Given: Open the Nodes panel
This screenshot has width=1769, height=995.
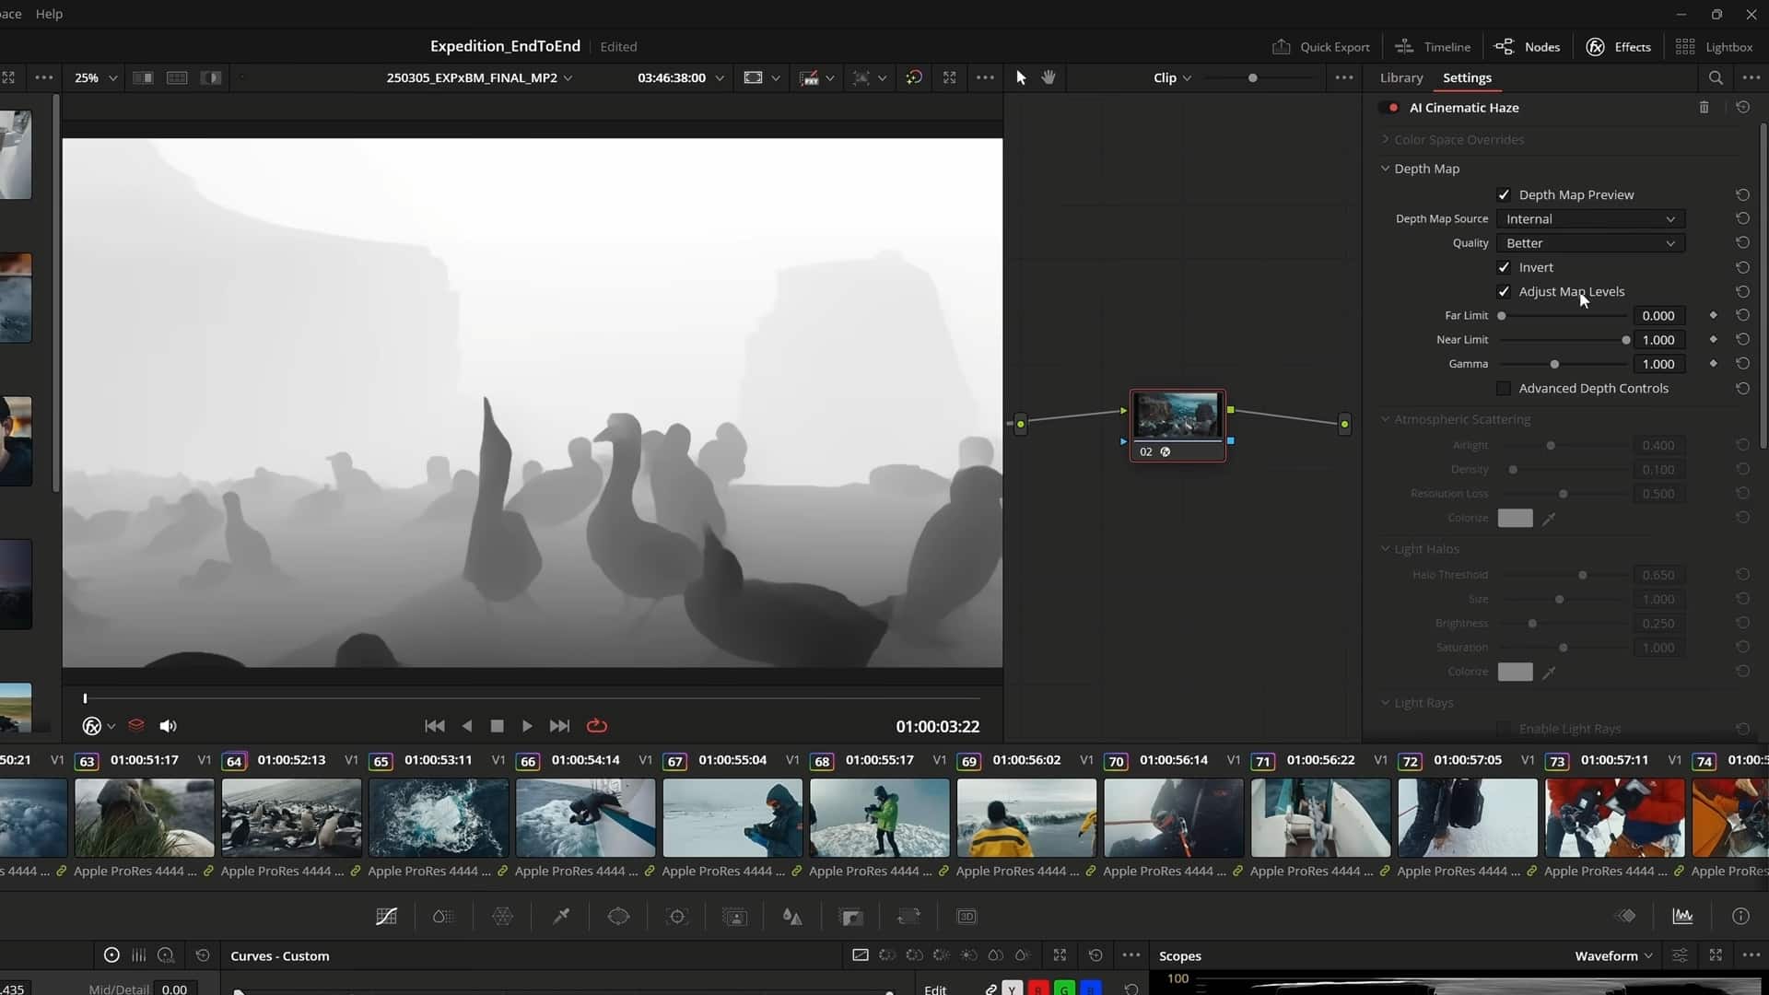Looking at the screenshot, I should (x=1526, y=46).
